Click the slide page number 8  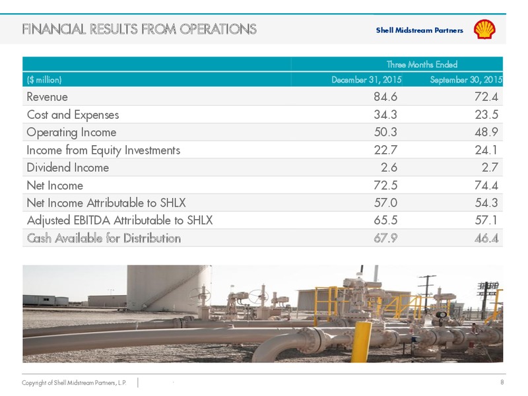pyautogui.click(x=502, y=382)
